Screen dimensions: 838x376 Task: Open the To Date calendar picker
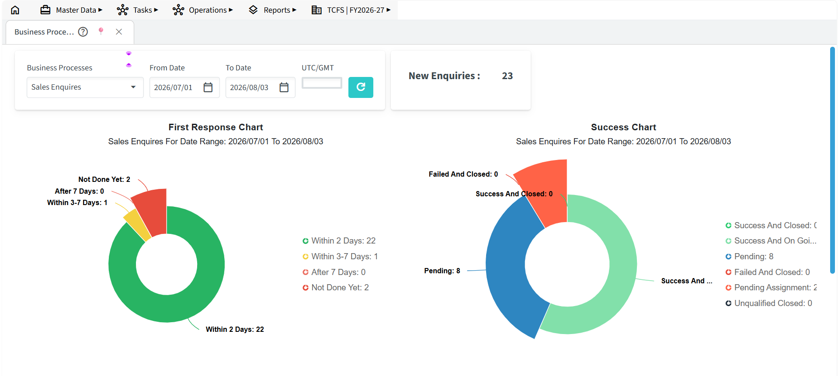coord(284,87)
